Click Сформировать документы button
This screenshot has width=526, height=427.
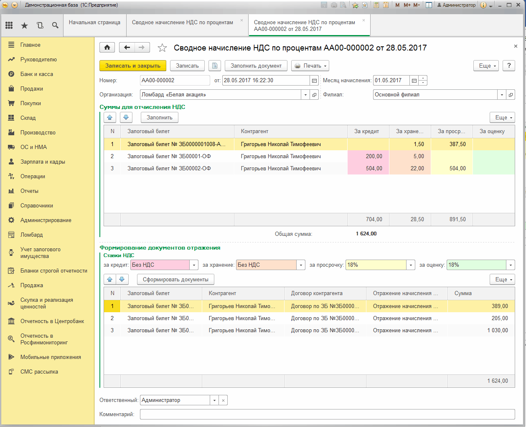pyautogui.click(x=175, y=279)
